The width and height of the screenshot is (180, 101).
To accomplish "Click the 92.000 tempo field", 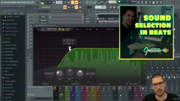I will point(59,3).
